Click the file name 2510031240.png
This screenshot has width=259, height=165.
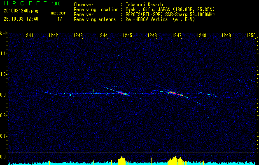(x=21, y=11)
